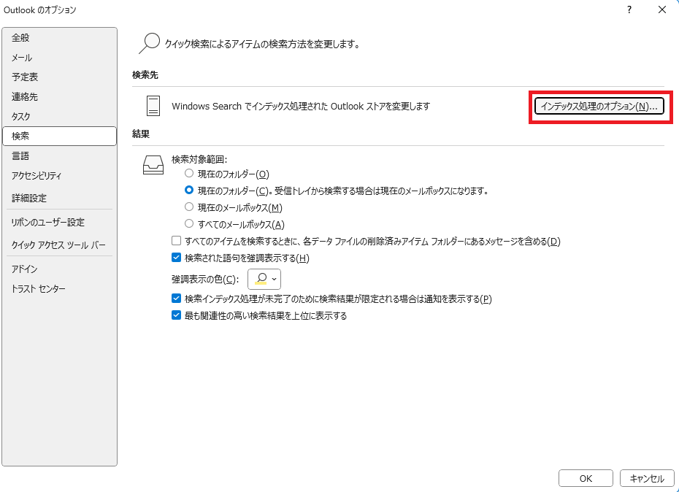Image resolution: width=679 pixels, height=492 pixels.
Task: Switch to the メール category
Action: coord(22,58)
